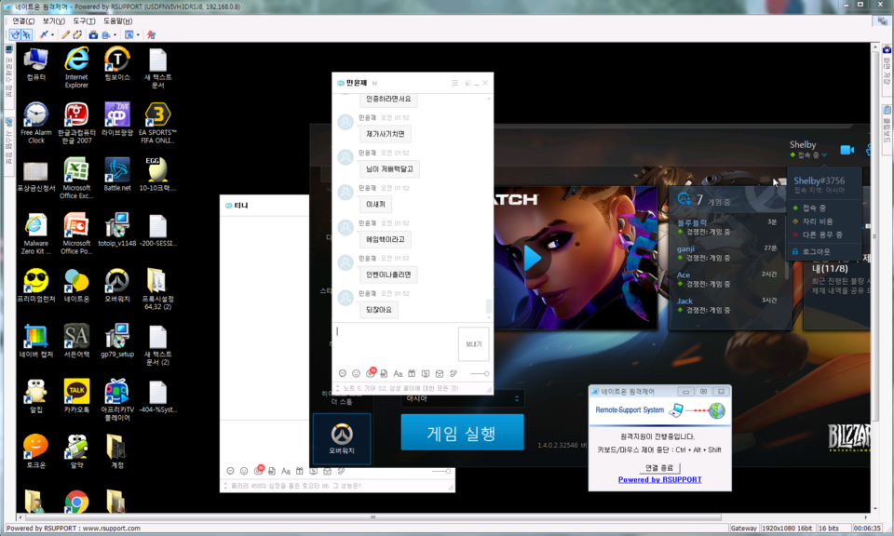
Task: Click the gift icon in 민운재 chat toolbar
Action: point(412,373)
